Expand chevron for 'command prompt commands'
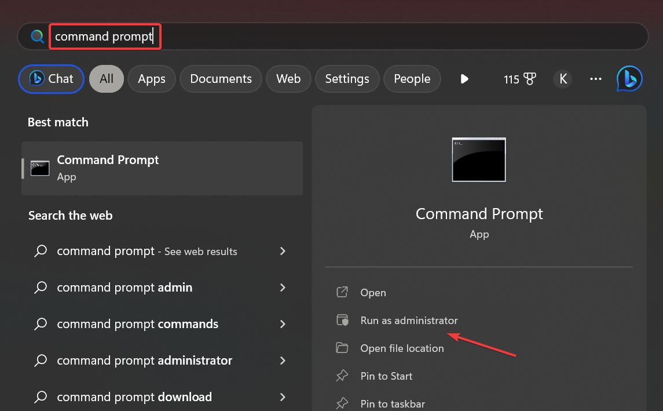Image resolution: width=663 pixels, height=411 pixels. pyautogui.click(x=283, y=324)
